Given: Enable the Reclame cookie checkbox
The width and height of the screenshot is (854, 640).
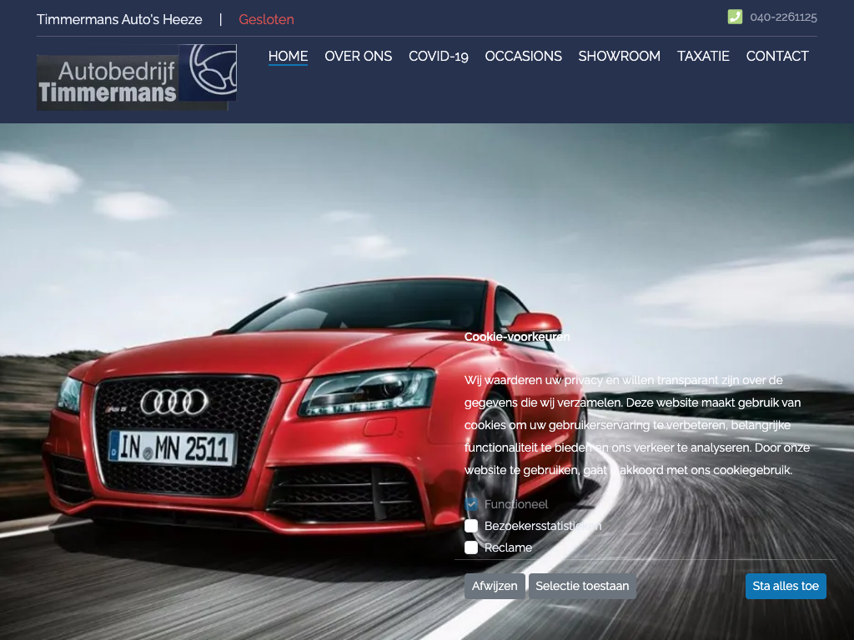Looking at the screenshot, I should pyautogui.click(x=471, y=547).
